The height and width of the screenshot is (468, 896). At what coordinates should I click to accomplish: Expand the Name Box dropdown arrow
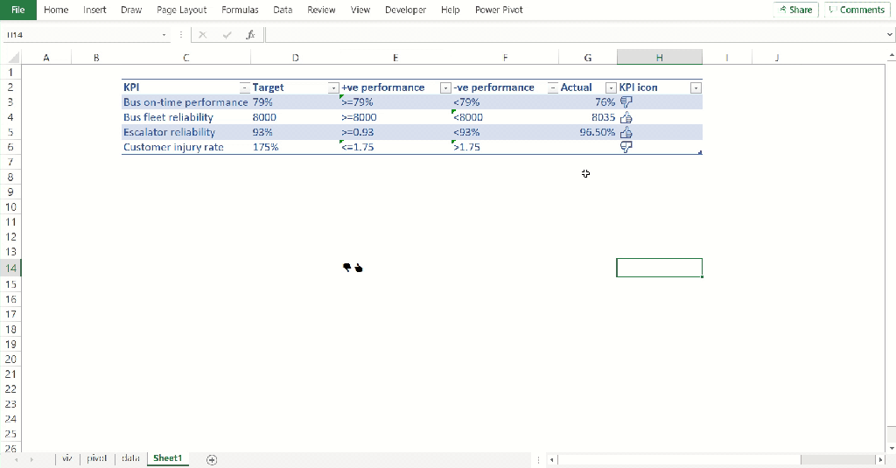(x=164, y=35)
